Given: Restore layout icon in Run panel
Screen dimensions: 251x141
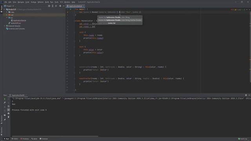Looking at the screenshot, I should 5,115.
